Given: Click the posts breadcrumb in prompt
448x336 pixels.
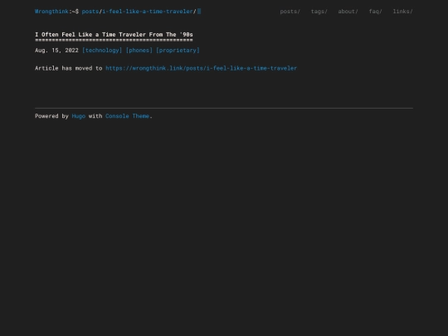Looking at the screenshot, I should tap(90, 12).
